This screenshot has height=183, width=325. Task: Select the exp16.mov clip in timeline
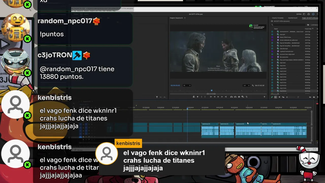coord(248,130)
